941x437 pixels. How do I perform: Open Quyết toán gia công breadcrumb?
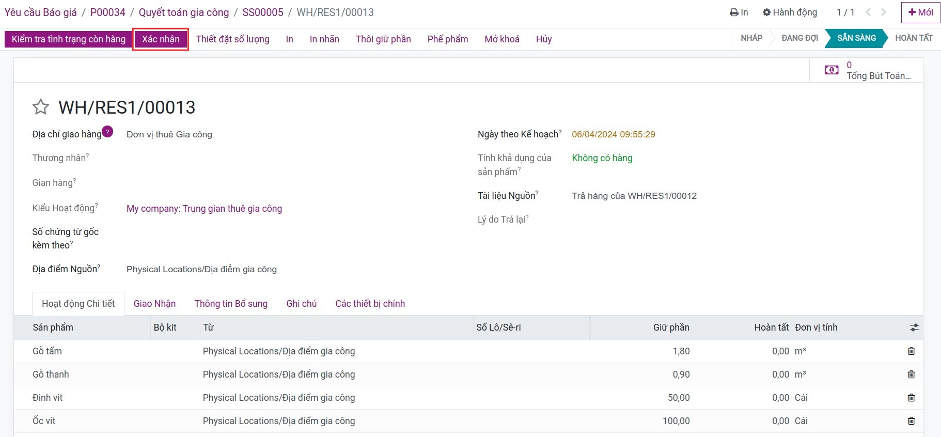pos(184,12)
